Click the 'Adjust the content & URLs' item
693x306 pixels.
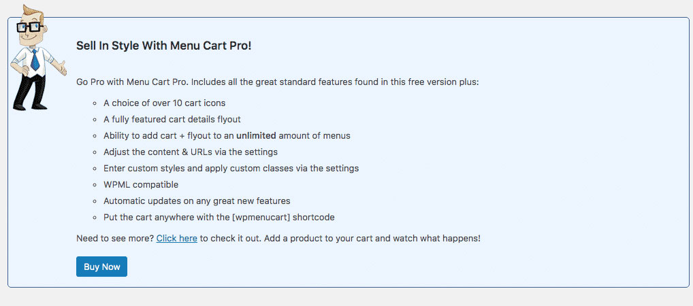tap(190, 152)
